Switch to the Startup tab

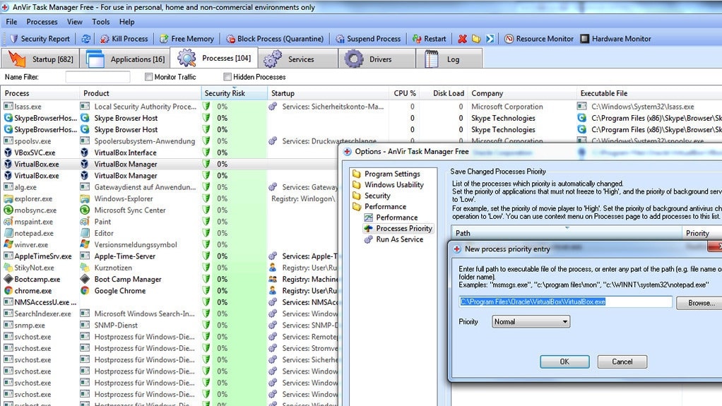coord(41,59)
